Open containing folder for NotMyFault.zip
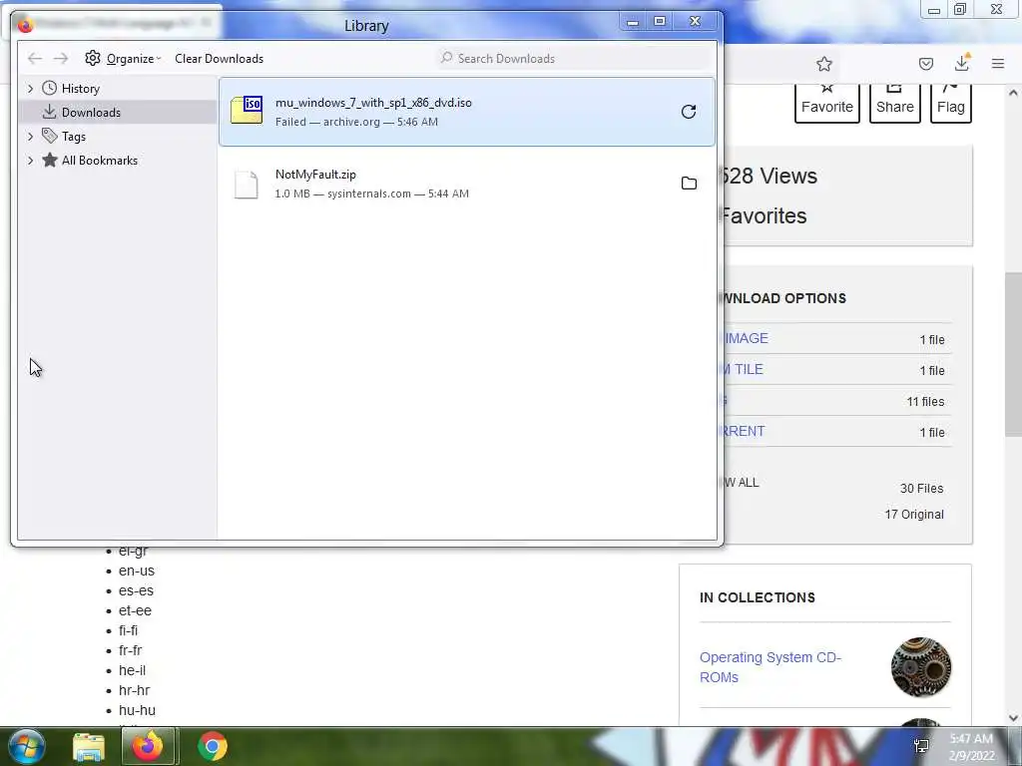Image resolution: width=1022 pixels, height=766 pixels. click(689, 184)
